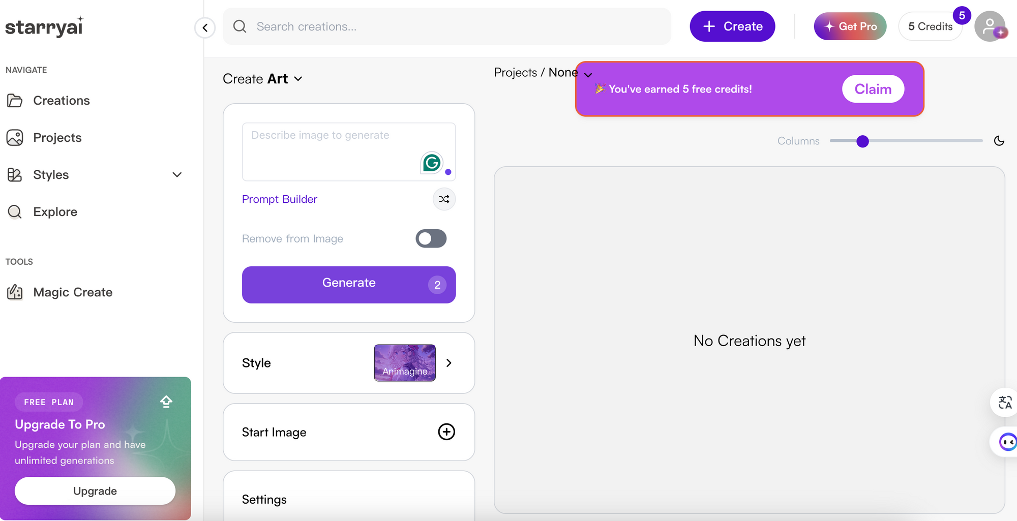Screen dimensions: 1017x521
Task: Click the starryai logo
Action: point(44,26)
